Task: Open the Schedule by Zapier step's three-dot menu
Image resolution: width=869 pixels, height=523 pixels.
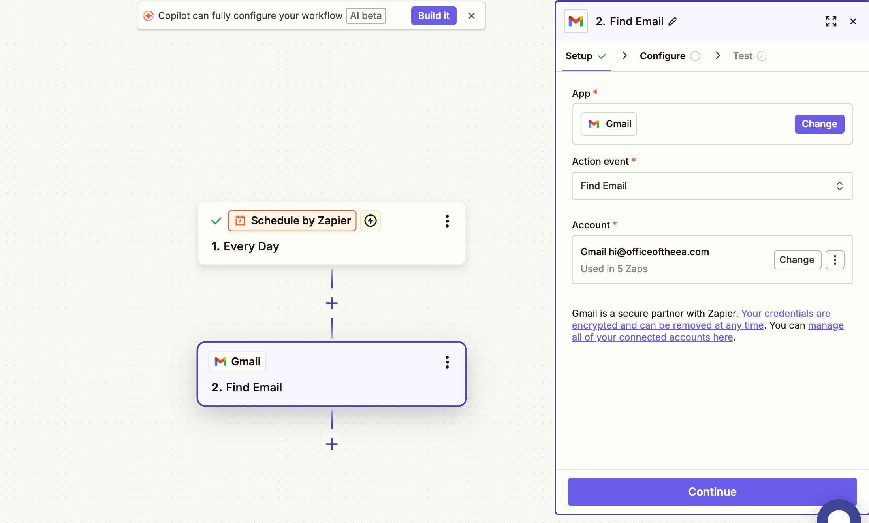Action: pyautogui.click(x=447, y=221)
